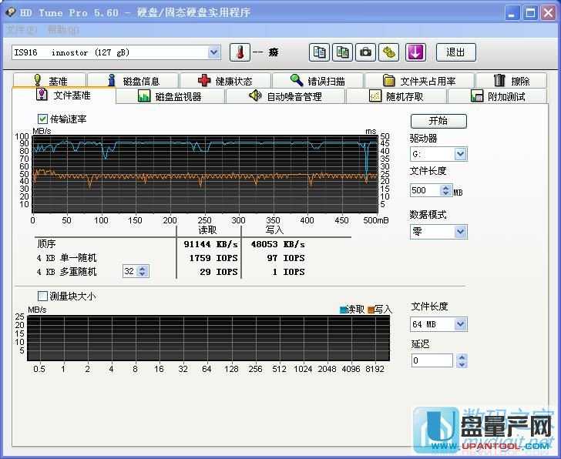This screenshot has width=561, height=459.
Task: Open the options wrench icon
Action: [390, 52]
